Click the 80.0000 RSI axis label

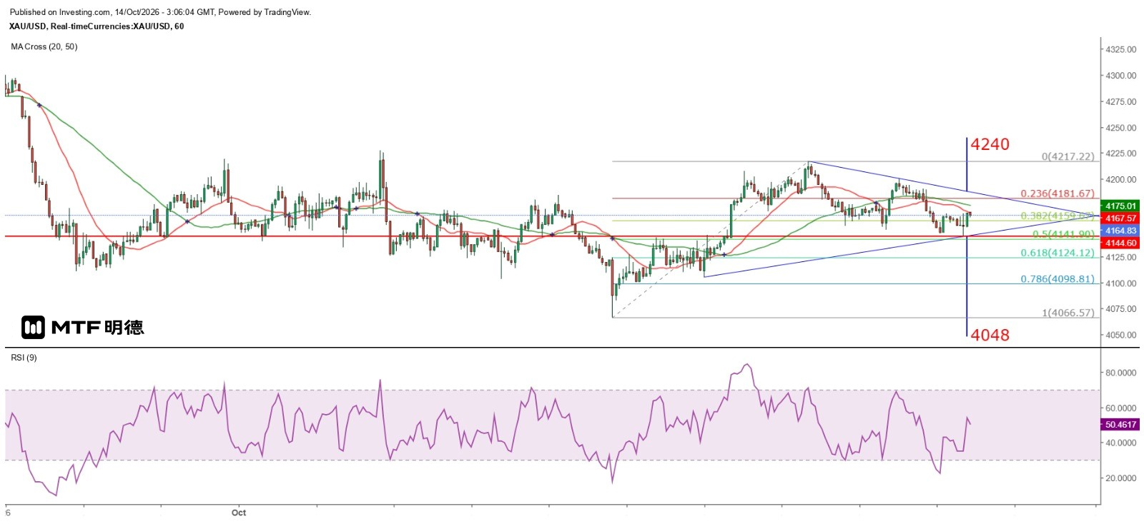[1120, 373]
